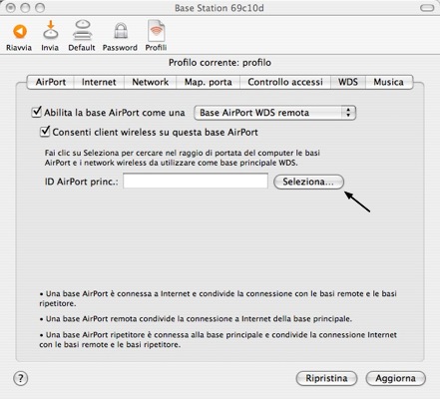
Task: Open the Profili profiles icon
Action: click(156, 30)
